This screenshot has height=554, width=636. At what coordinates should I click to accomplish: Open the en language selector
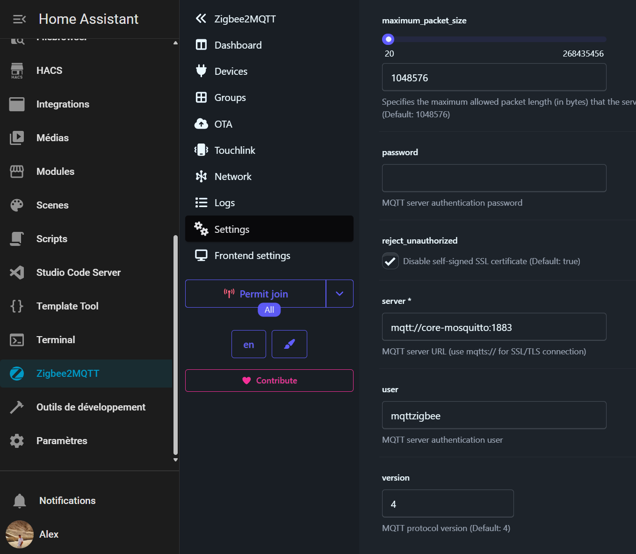click(x=248, y=344)
